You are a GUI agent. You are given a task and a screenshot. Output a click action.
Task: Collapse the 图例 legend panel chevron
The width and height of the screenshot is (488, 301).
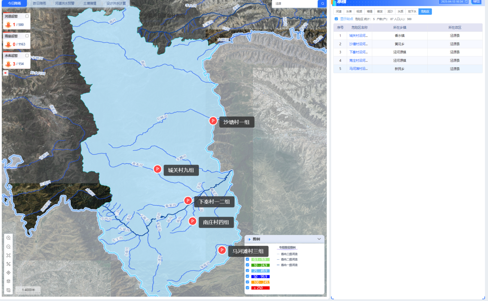[x=319, y=239]
